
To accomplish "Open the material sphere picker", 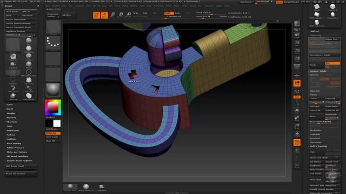I will click(53, 90).
